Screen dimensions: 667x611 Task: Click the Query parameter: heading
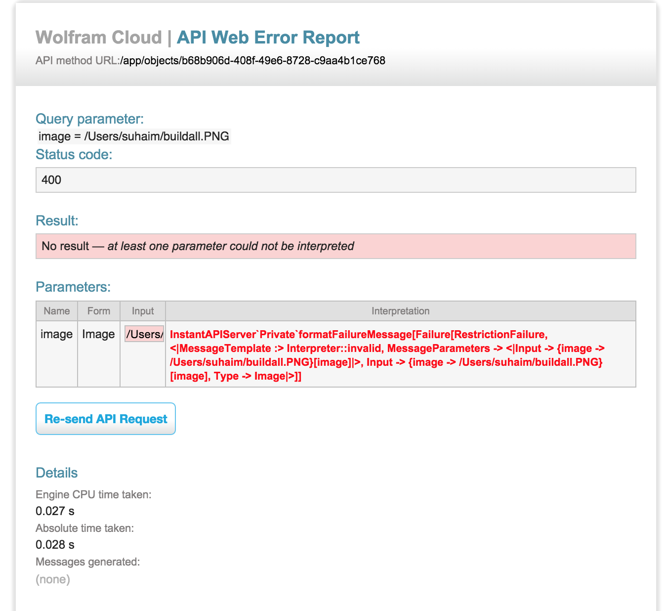click(x=90, y=119)
